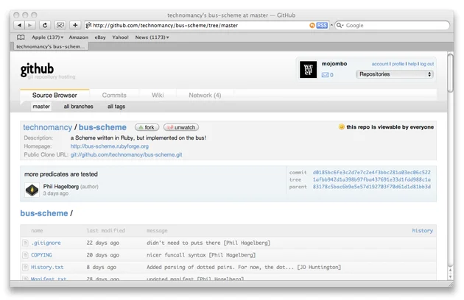Viewport: 464px width, 300px height.
Task: Open the Apple (137) bookmarks dropdown
Action: point(47,37)
